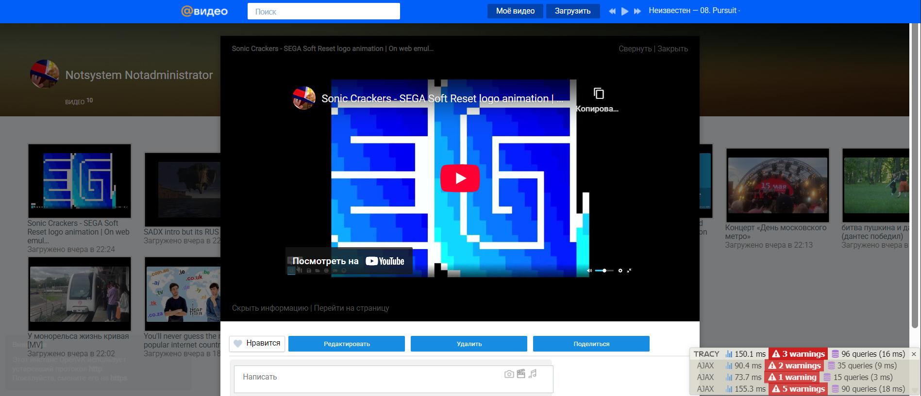Click the 'Загрузить' upload button
This screenshot has width=921, height=396.
coord(573,11)
